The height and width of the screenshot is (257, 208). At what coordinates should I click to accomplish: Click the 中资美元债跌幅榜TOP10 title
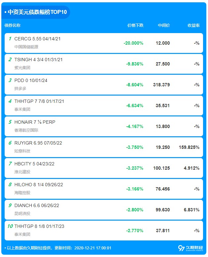[37, 12]
